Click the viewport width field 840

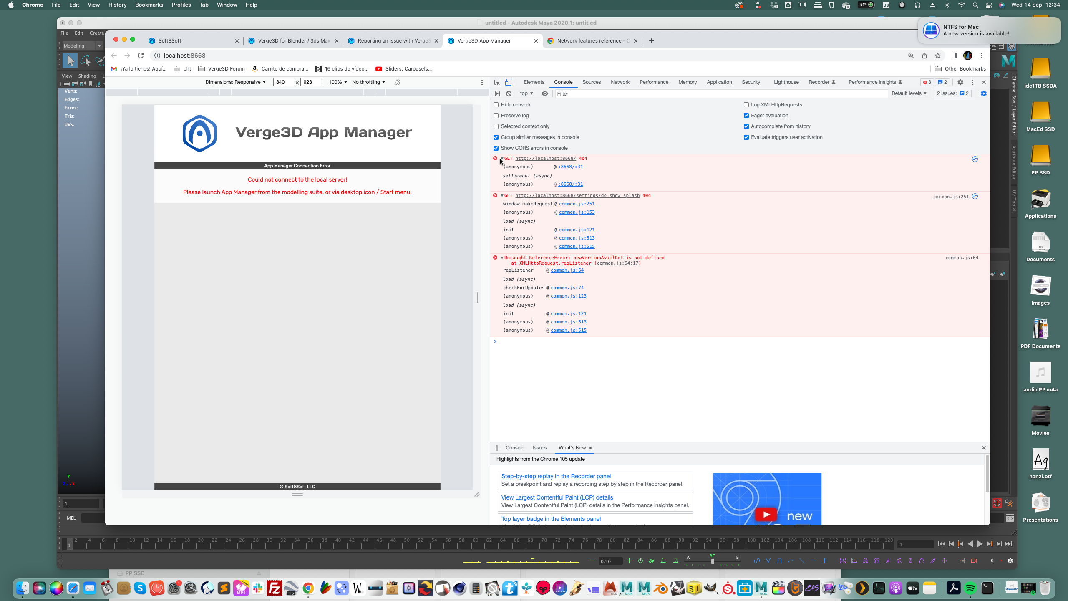coord(283,82)
